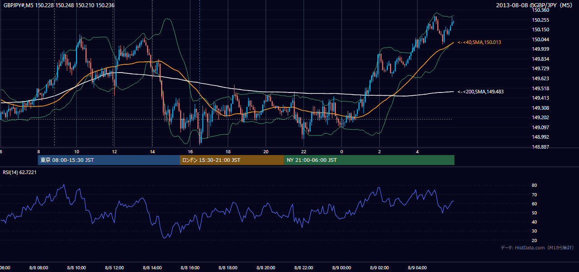Click the RSI(14) 62.7221 indicator label

[20, 172]
